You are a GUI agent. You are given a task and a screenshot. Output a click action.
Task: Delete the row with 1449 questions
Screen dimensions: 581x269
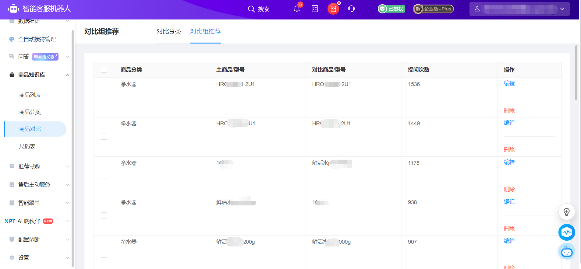tap(509, 150)
